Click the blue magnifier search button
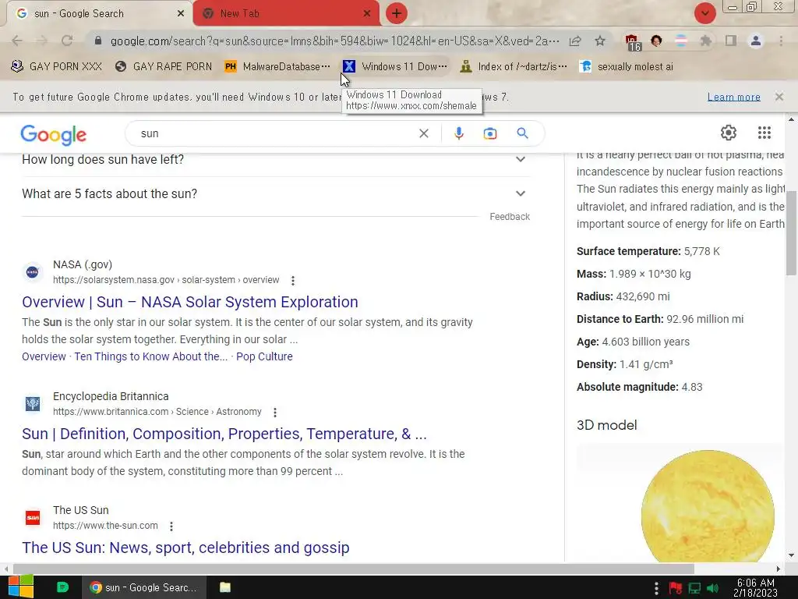The image size is (798, 599). (522, 133)
